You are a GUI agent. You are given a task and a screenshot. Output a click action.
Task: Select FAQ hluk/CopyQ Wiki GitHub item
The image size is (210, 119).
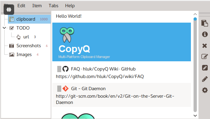(x=121, y=72)
